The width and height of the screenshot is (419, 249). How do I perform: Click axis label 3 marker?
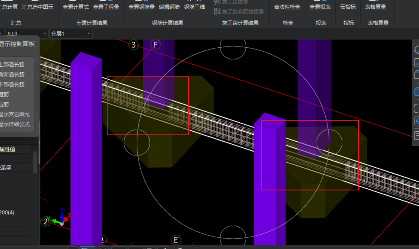tap(133, 45)
